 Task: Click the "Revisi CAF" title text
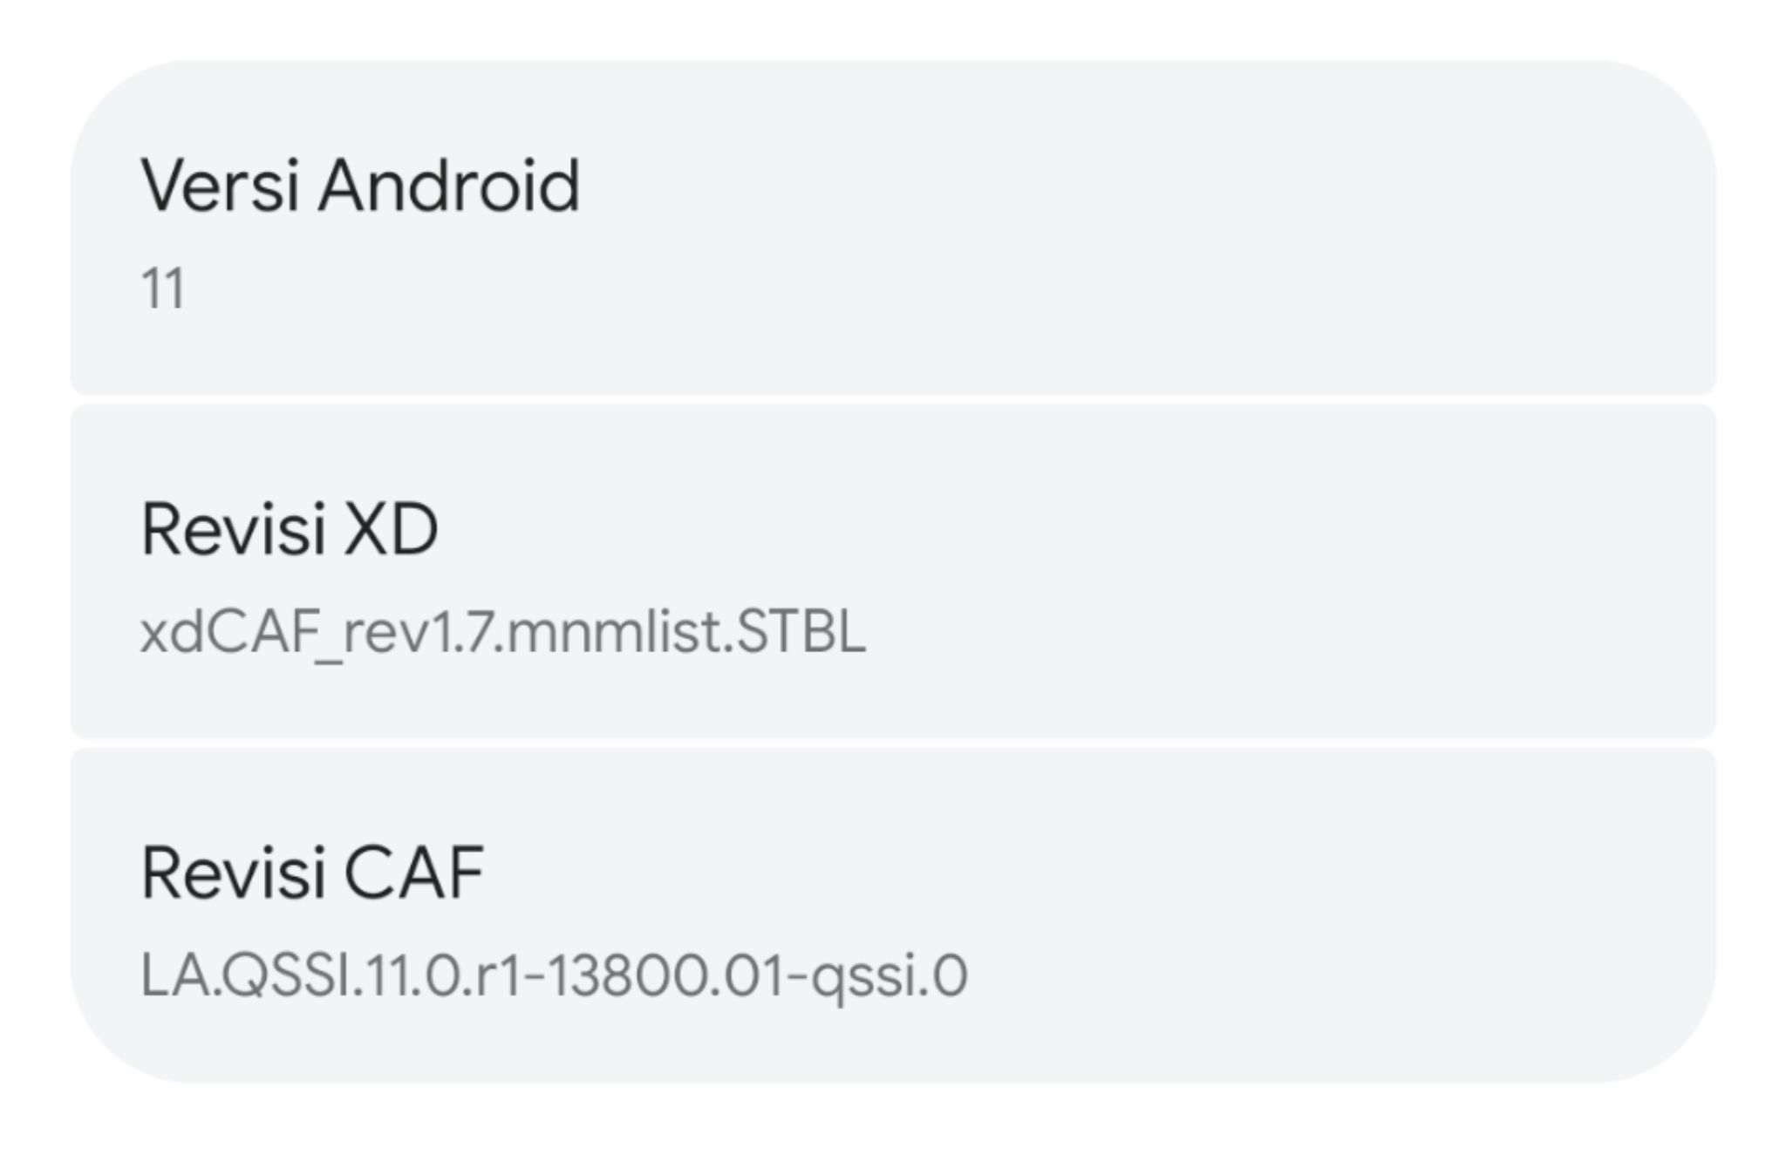[312, 873]
